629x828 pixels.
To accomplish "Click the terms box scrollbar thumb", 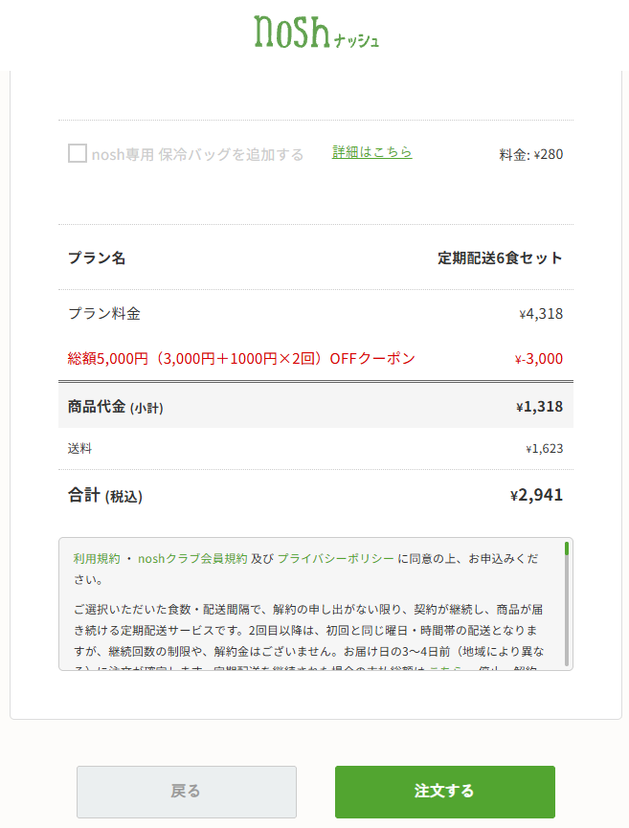I will tap(567, 548).
